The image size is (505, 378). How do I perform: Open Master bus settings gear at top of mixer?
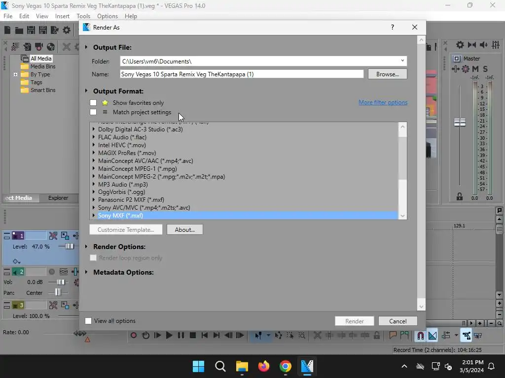(460, 45)
